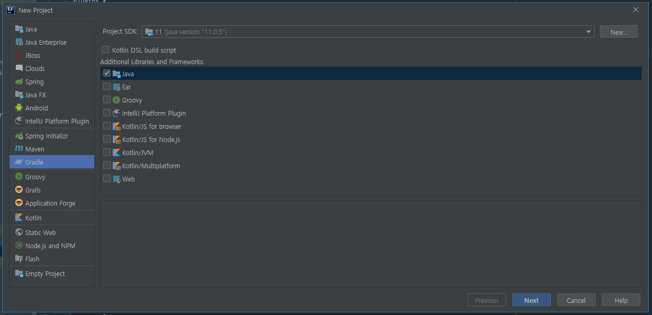Screen dimensions: 652x315
Task: Click the Kotlin logo icon in sidebar
Action: point(19,218)
